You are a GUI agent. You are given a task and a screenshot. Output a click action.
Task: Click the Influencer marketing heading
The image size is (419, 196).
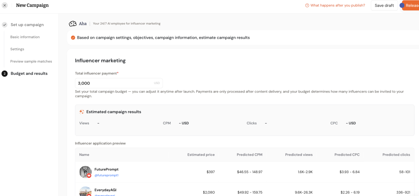pyautogui.click(x=100, y=61)
